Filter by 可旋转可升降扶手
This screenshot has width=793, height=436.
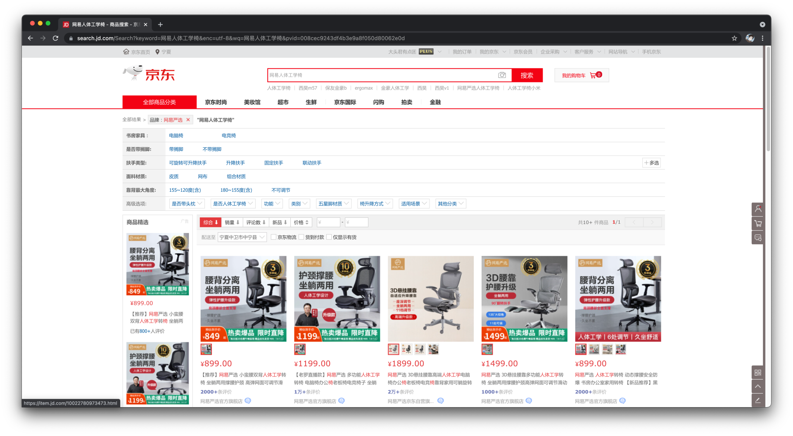coord(188,163)
